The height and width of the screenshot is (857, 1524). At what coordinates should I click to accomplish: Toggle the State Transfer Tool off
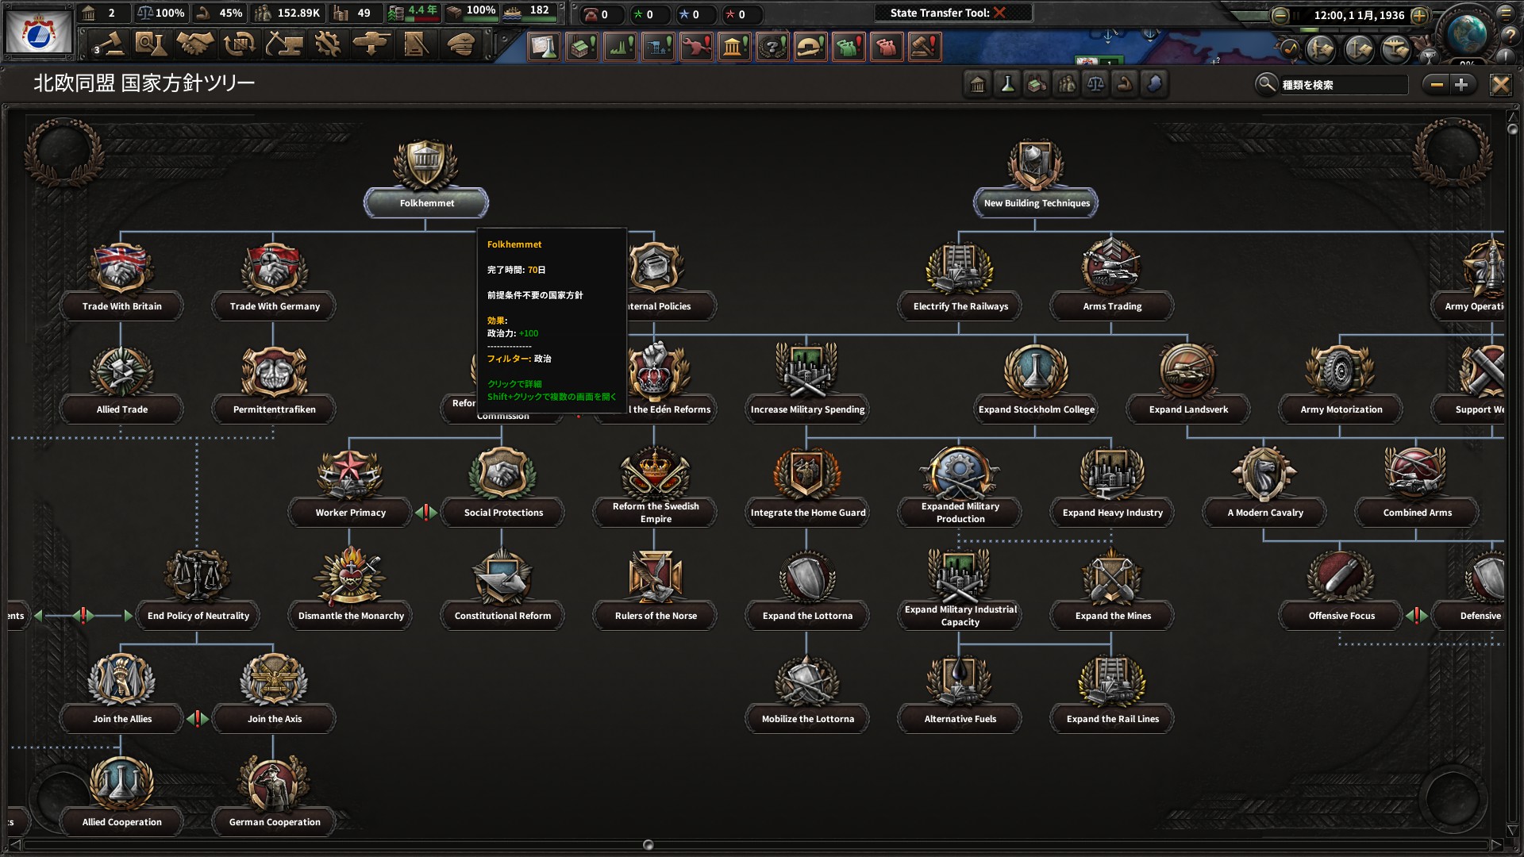1000,13
